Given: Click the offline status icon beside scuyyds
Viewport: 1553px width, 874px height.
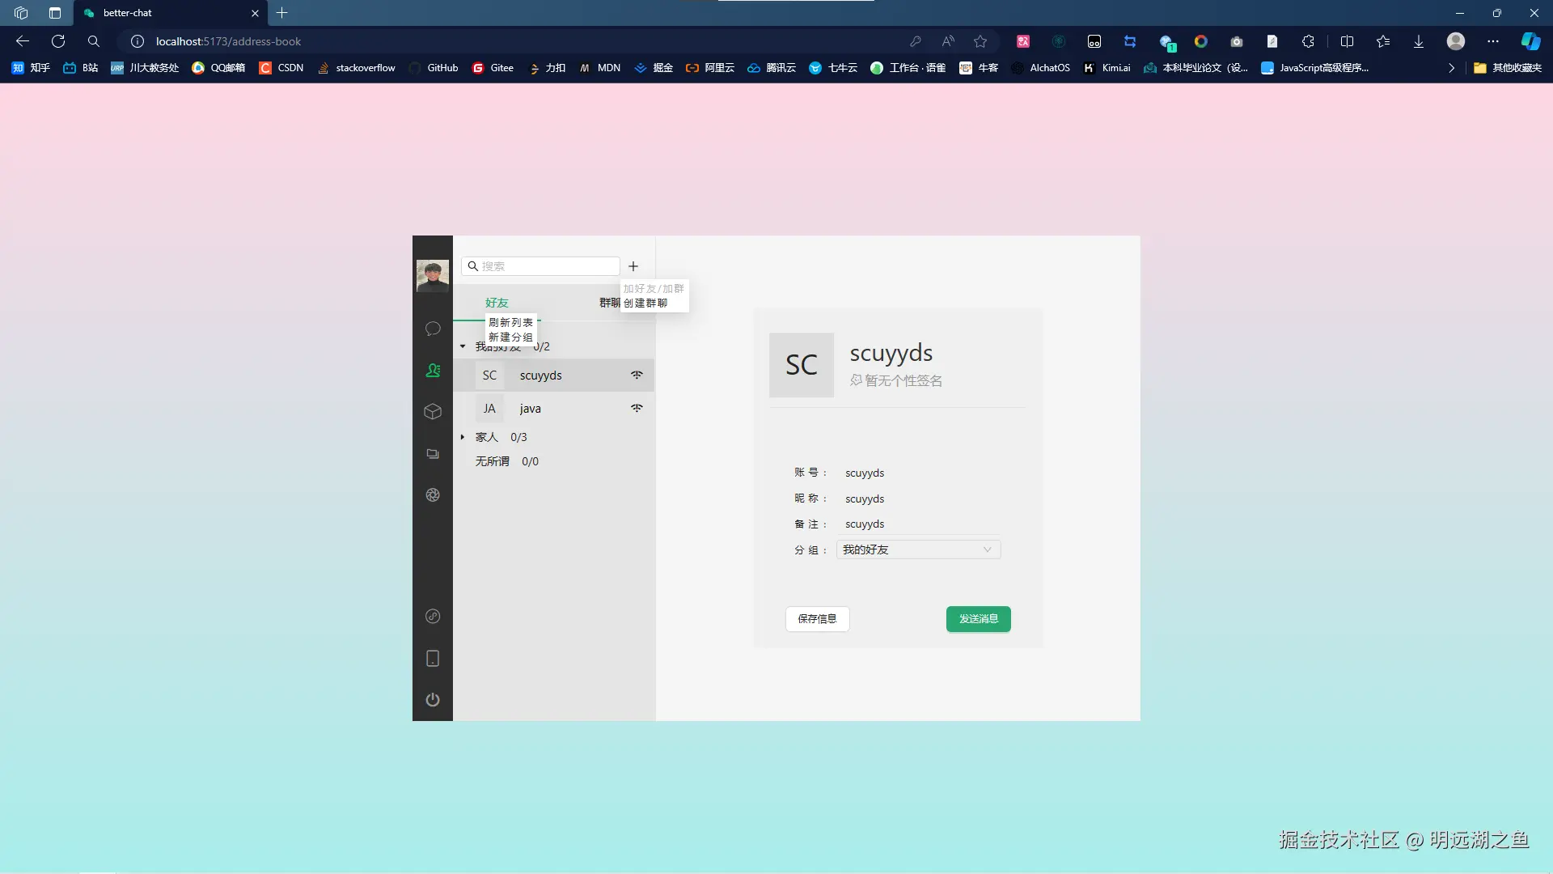Looking at the screenshot, I should (637, 375).
